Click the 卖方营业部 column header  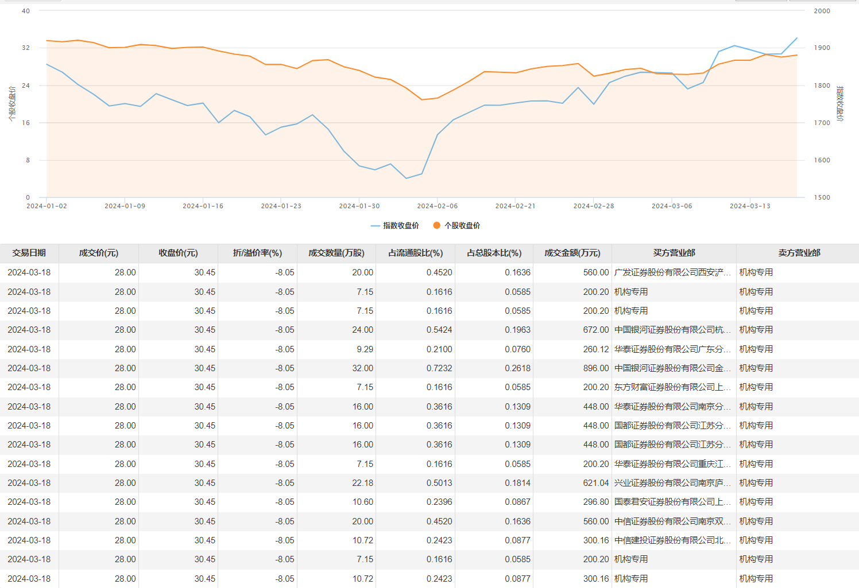[799, 253]
